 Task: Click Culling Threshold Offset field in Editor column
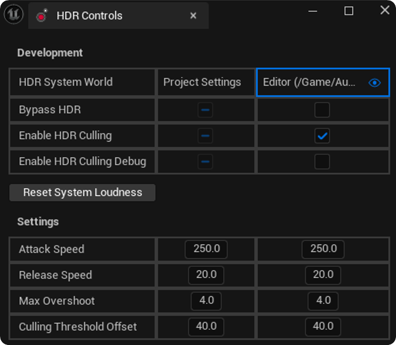point(323,327)
